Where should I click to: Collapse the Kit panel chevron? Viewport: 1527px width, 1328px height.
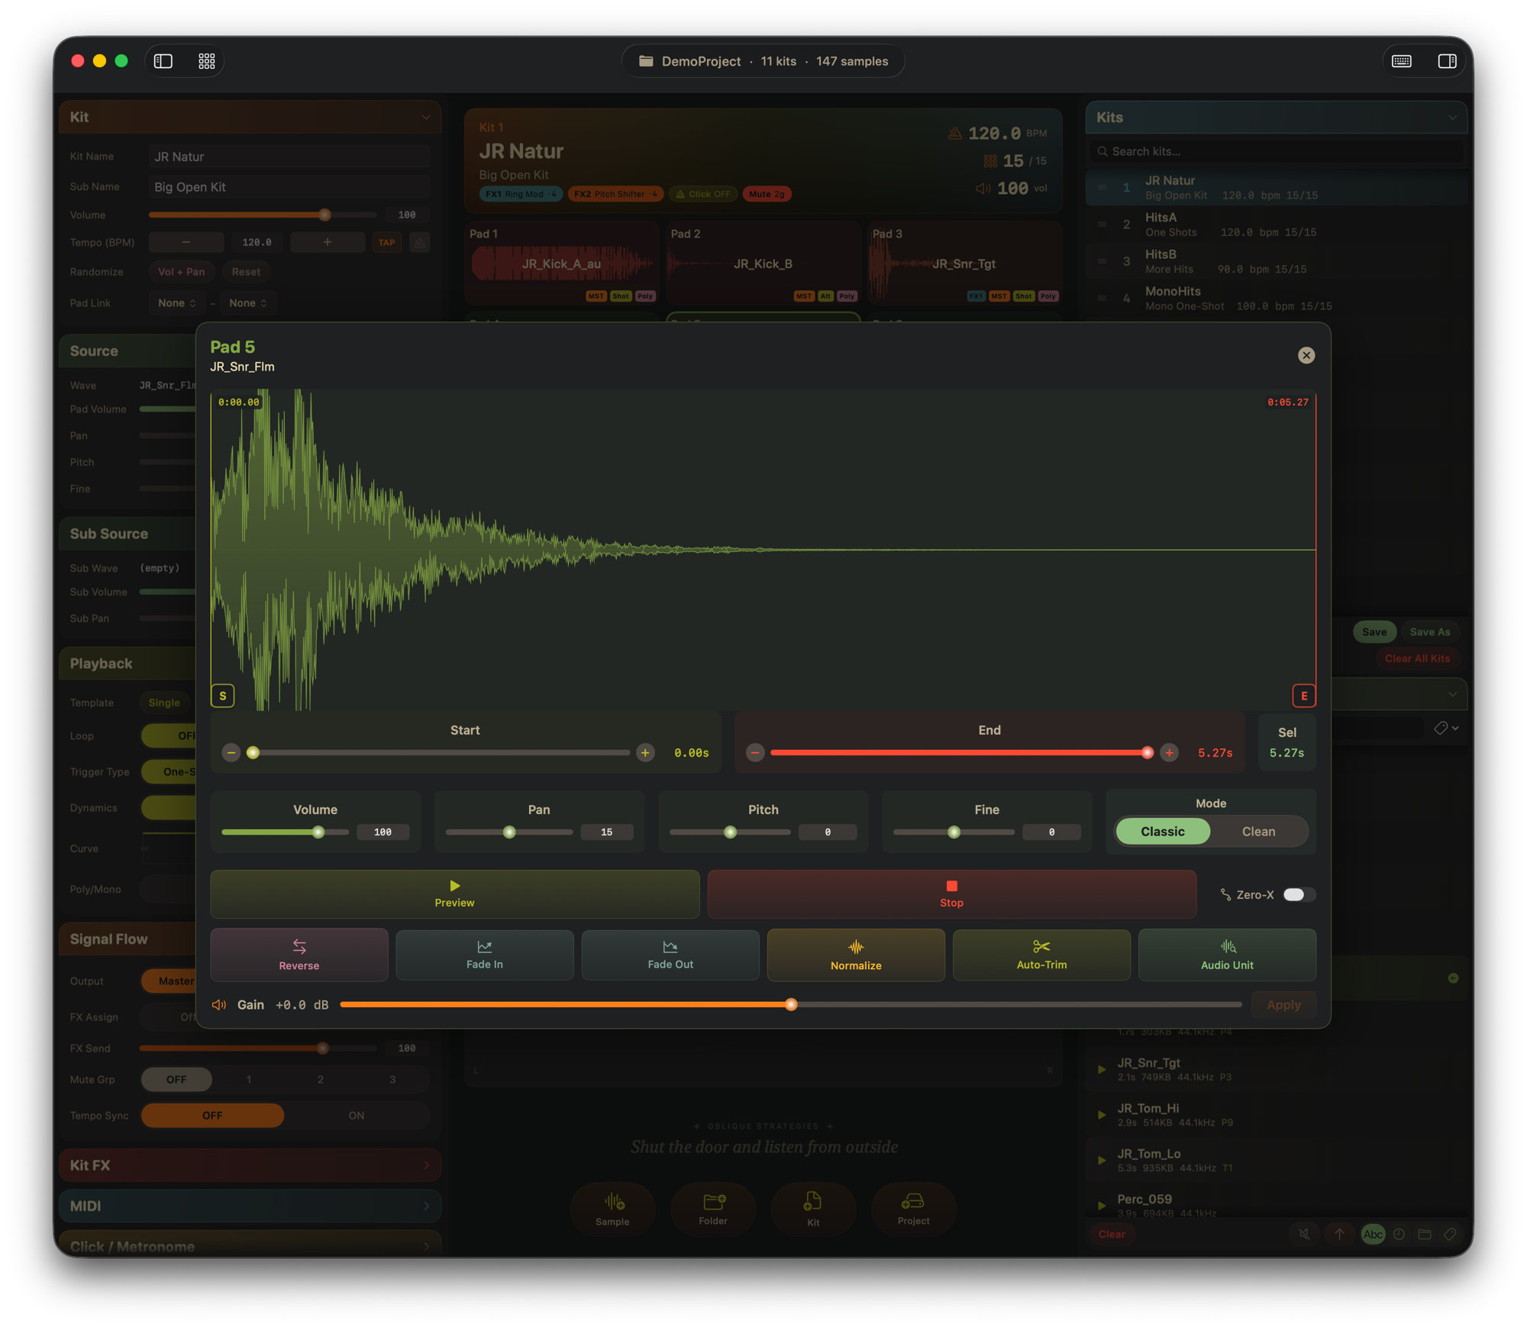click(x=426, y=118)
